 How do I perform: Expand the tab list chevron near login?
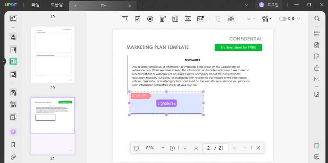(247, 5)
